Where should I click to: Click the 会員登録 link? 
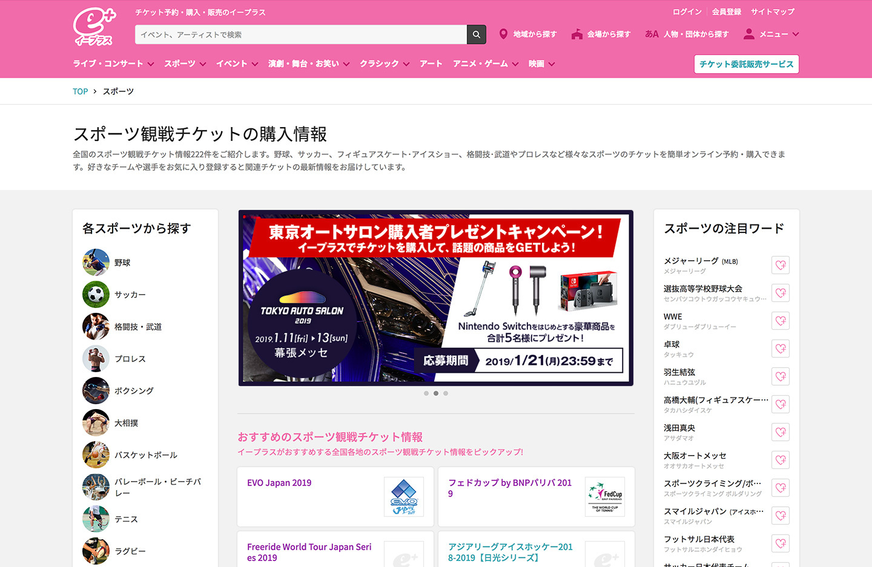tap(727, 11)
